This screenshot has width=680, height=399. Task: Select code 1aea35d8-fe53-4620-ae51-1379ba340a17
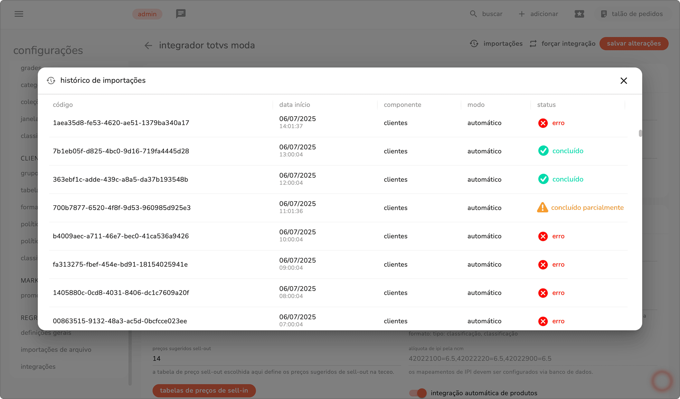[x=121, y=123]
